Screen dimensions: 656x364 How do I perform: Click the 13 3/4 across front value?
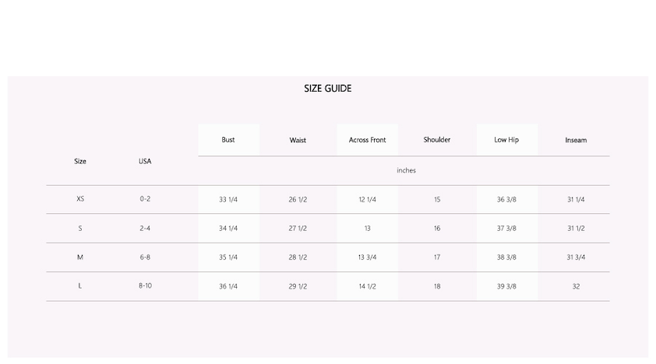[367, 257]
